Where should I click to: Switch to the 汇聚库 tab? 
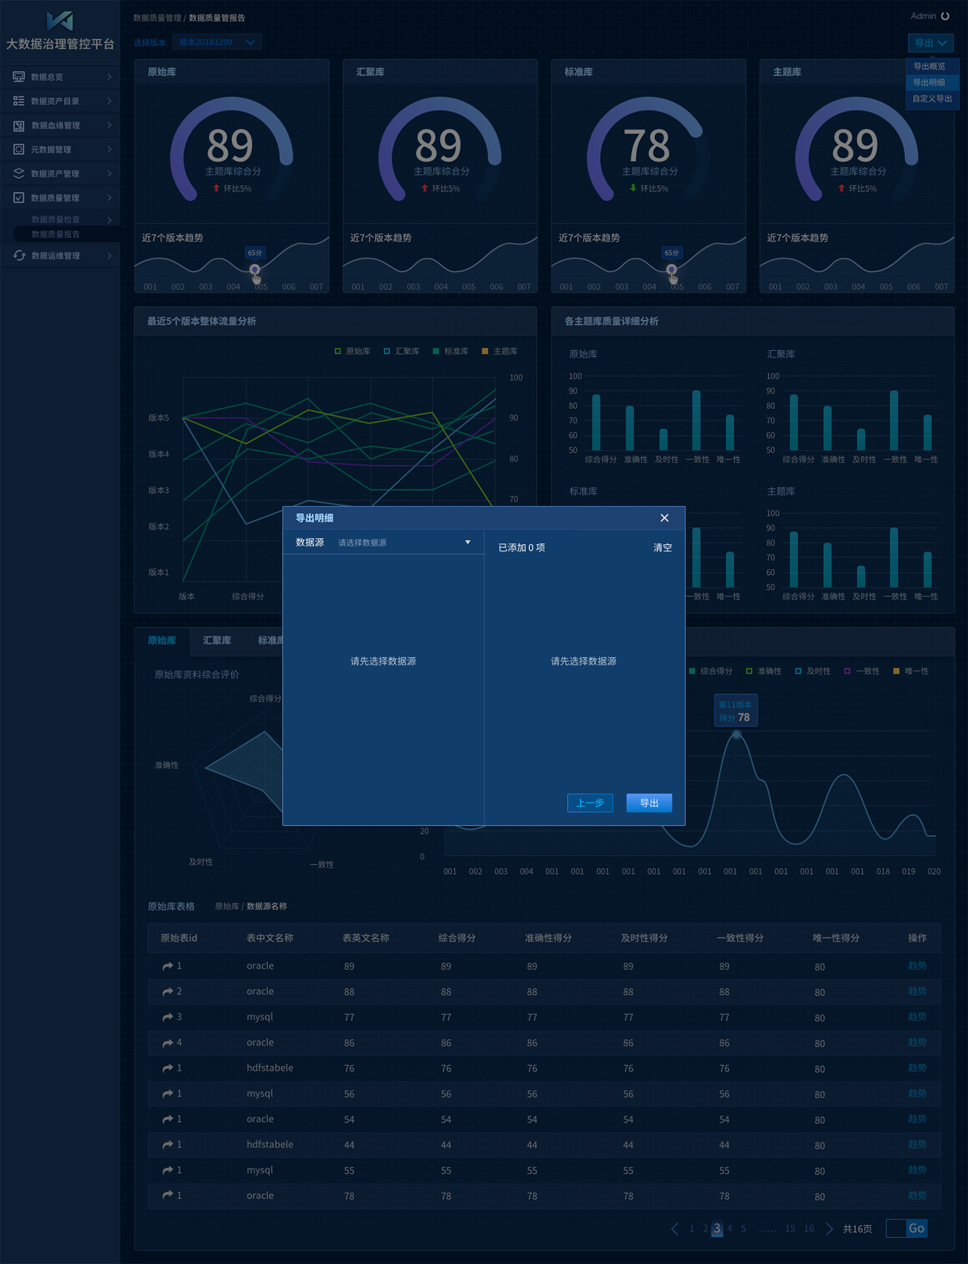217,641
